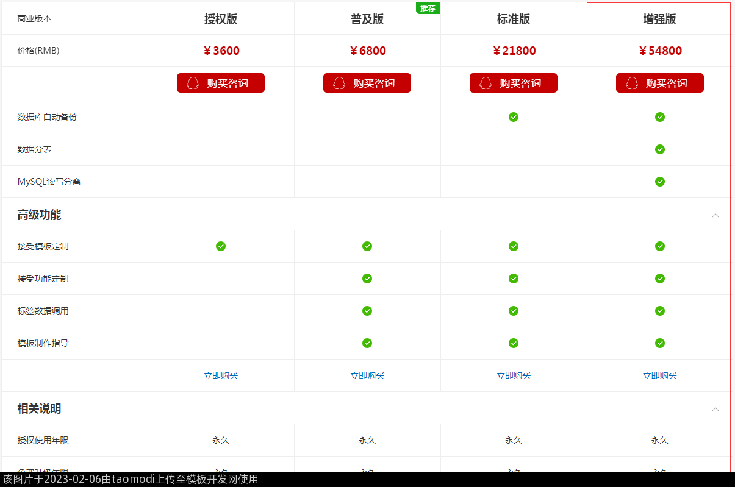Click the green 推荐 badge on 普及版

coord(428,8)
